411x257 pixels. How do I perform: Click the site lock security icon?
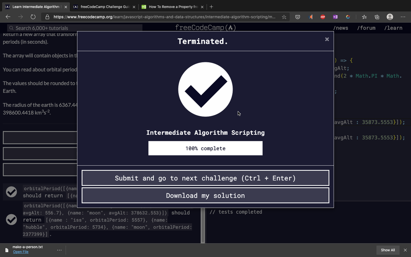pos(48,17)
